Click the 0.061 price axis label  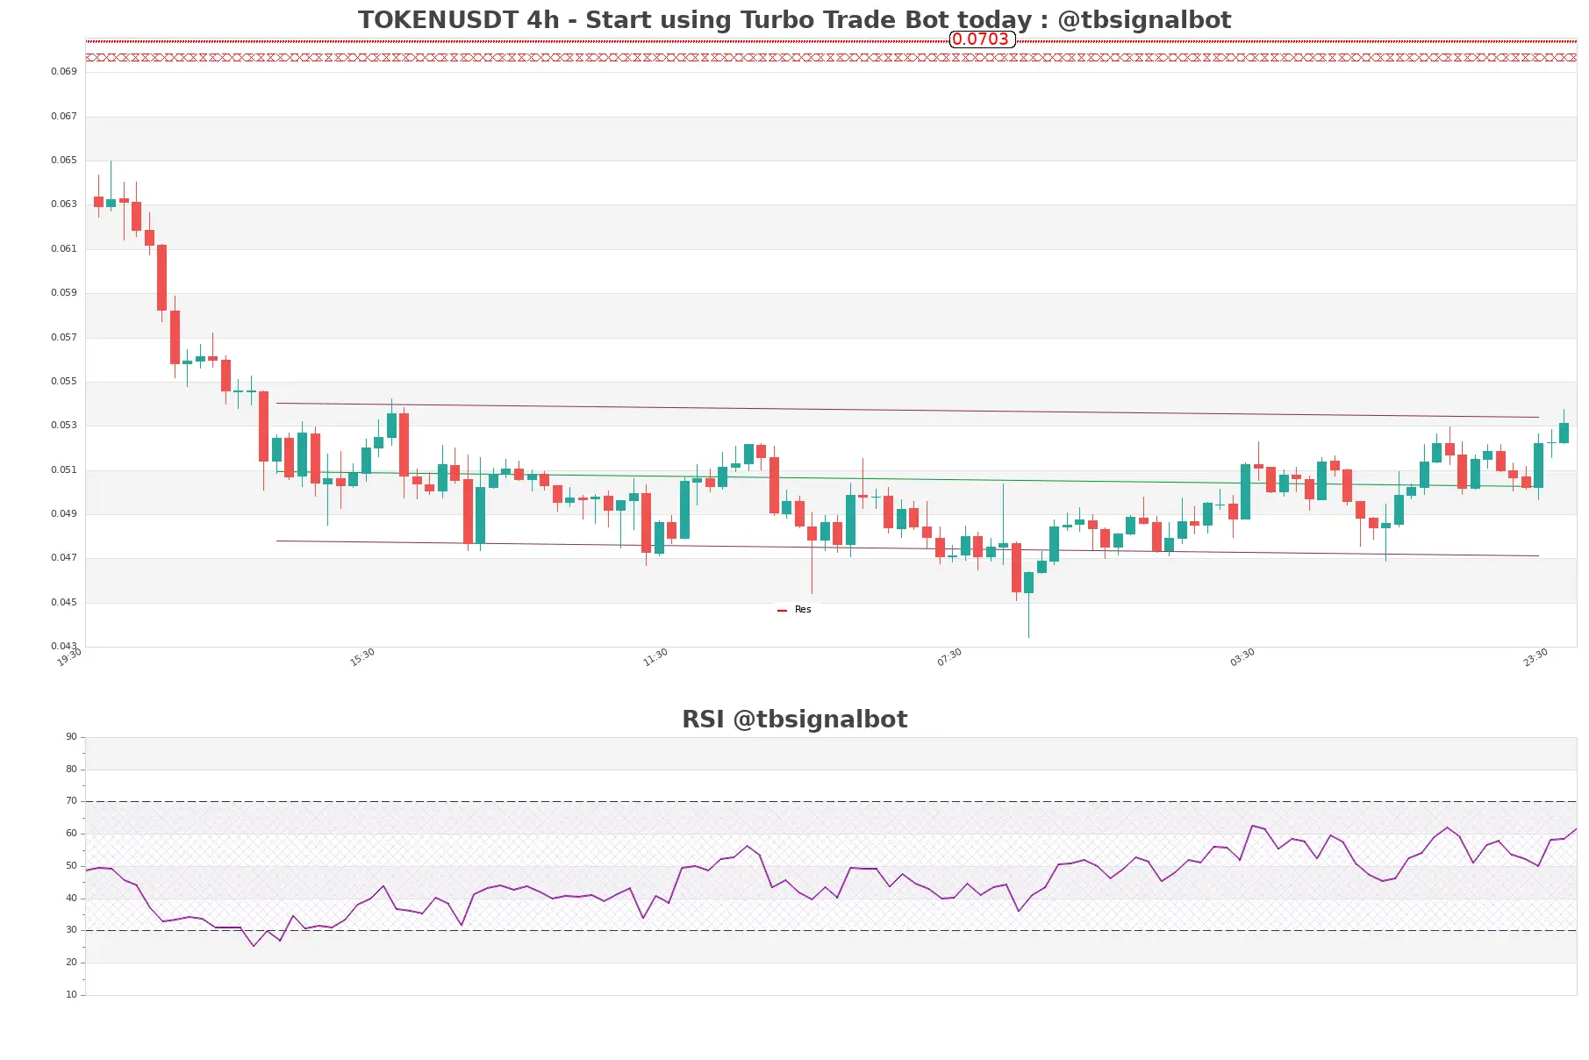point(64,249)
